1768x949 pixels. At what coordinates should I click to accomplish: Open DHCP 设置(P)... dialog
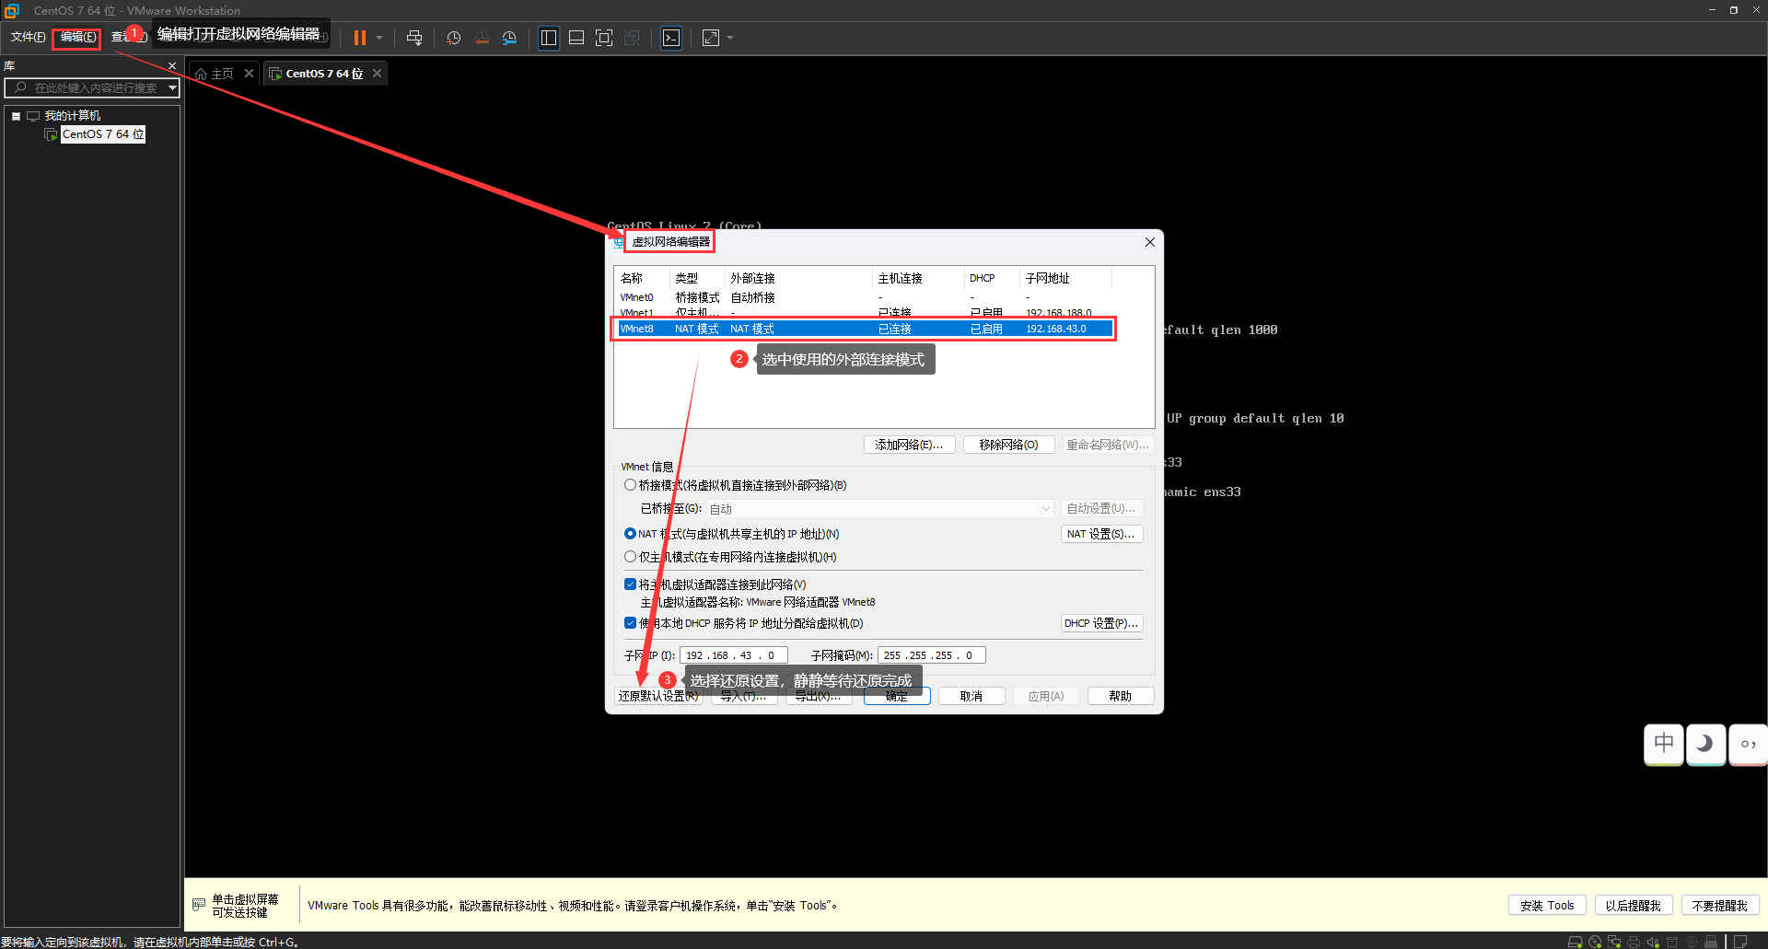1101,623
